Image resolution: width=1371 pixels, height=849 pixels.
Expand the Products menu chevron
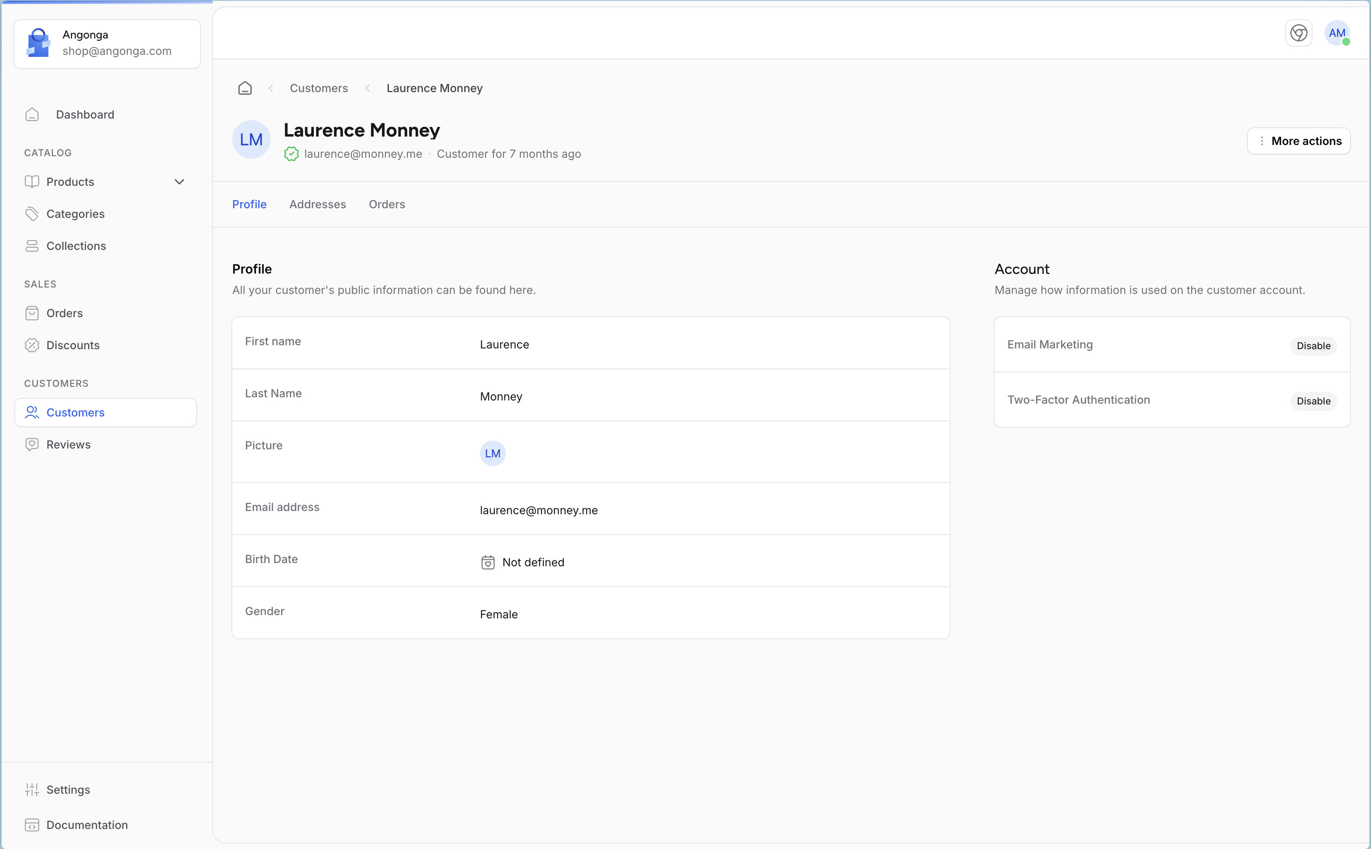(179, 182)
